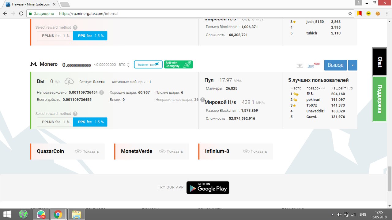Show the QuazarCoin section
The image size is (392, 220).
[x=87, y=152]
